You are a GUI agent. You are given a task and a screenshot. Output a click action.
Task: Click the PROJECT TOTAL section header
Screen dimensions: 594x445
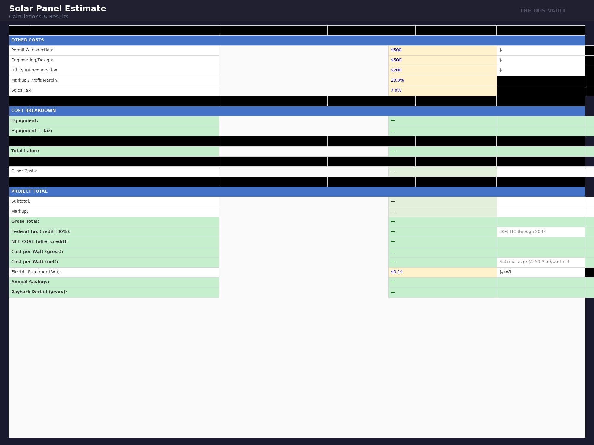[297, 192]
